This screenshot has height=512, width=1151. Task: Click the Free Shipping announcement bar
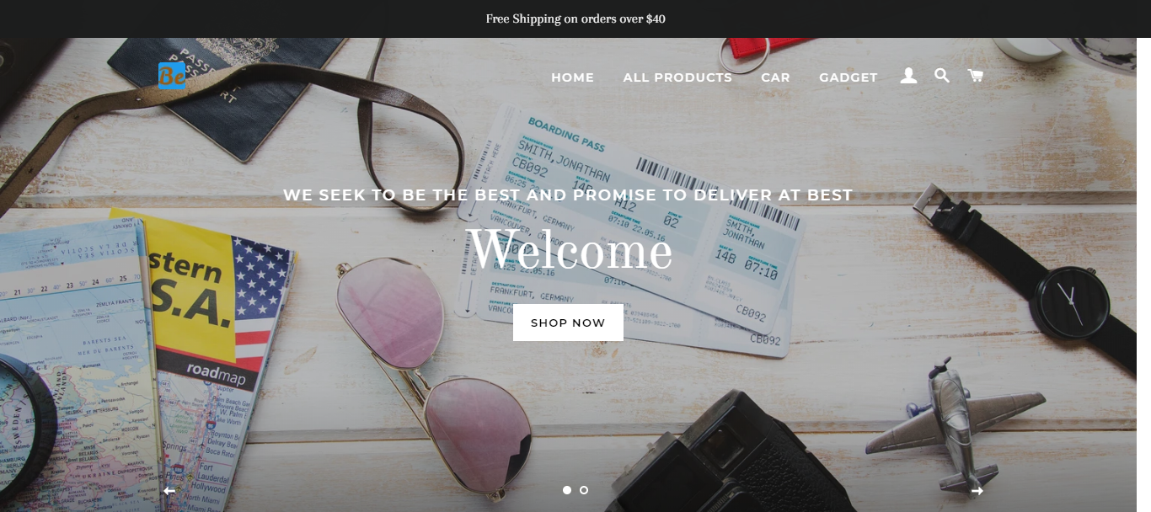point(575,19)
